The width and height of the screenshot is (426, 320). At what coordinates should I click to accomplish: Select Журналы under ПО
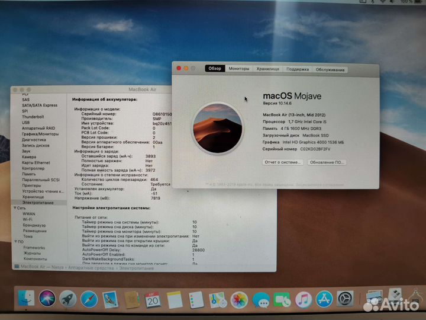coord(32,254)
